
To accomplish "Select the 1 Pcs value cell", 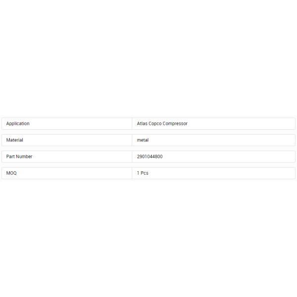I will click(143, 173).
